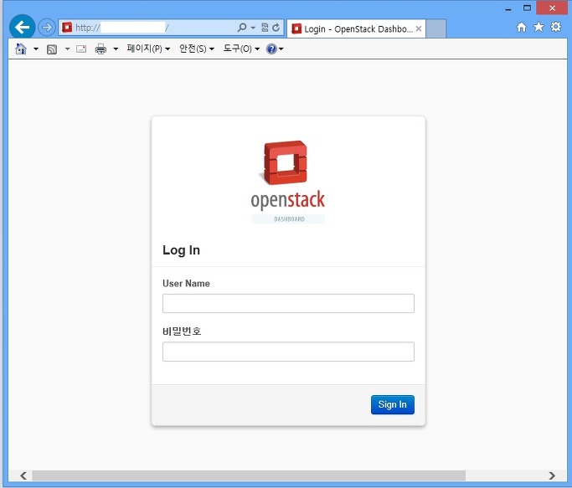This screenshot has width=572, height=488.
Task: Click the Print icon
Action: point(100,49)
